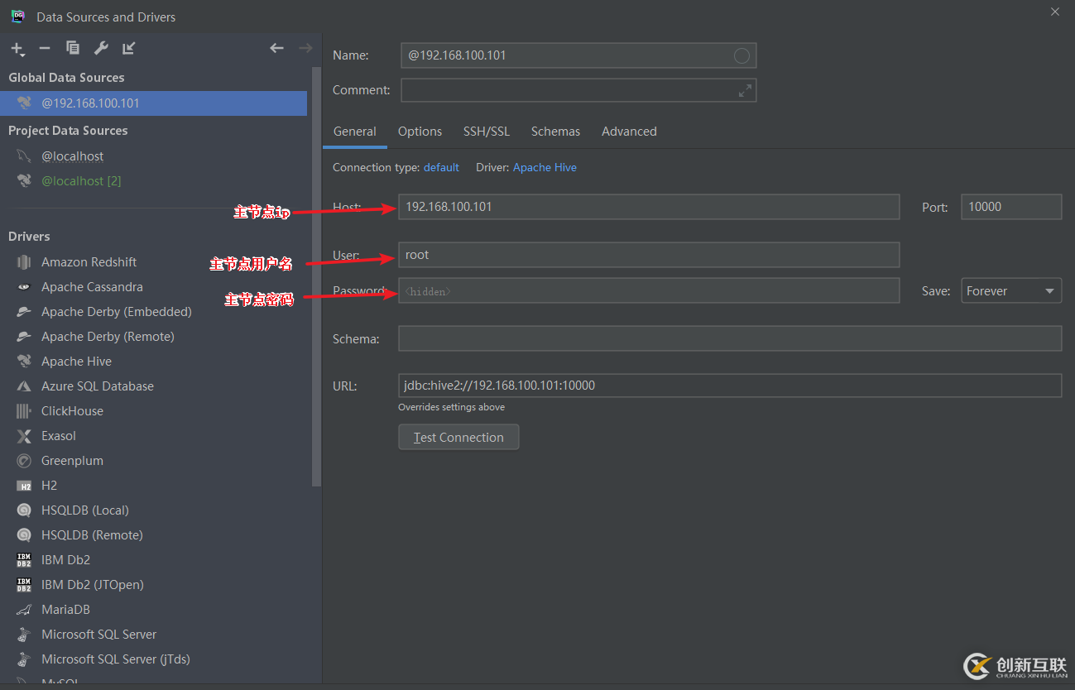This screenshot has height=690, width=1075.
Task: Duplicate the data source using the copy icon
Action: [x=73, y=48]
